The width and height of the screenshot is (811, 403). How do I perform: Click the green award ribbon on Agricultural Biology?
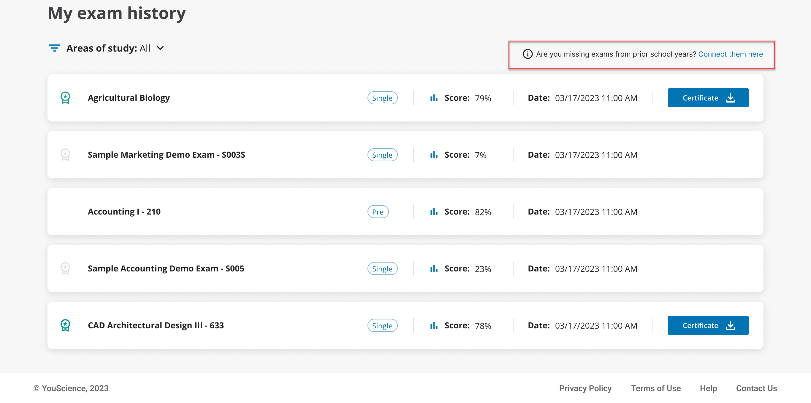(65, 98)
